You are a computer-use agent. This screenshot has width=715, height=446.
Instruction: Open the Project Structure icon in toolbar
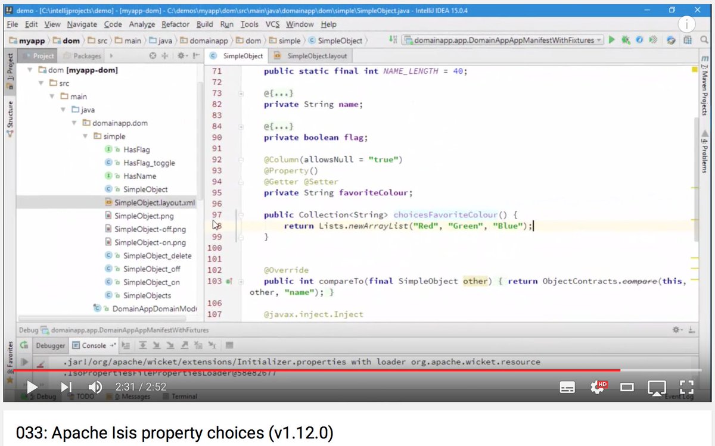point(687,40)
